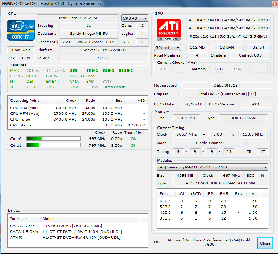This screenshot has height=254, width=278.
Task: Click the Single-Channel memory mode field
Action: [210, 143]
